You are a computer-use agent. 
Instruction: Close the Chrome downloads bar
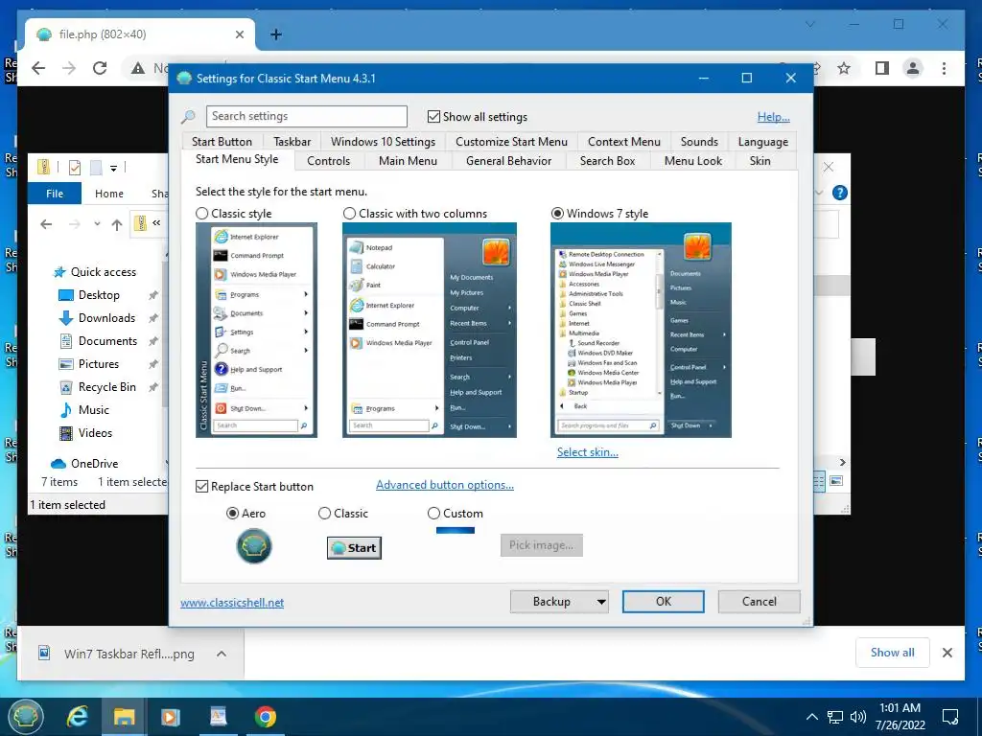947,653
